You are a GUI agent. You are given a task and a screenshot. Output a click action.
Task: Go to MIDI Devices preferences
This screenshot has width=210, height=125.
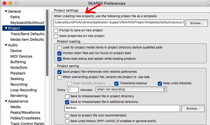click(x=21, y=56)
